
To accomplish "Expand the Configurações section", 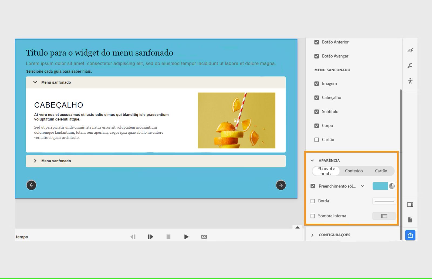I will 313,235.
